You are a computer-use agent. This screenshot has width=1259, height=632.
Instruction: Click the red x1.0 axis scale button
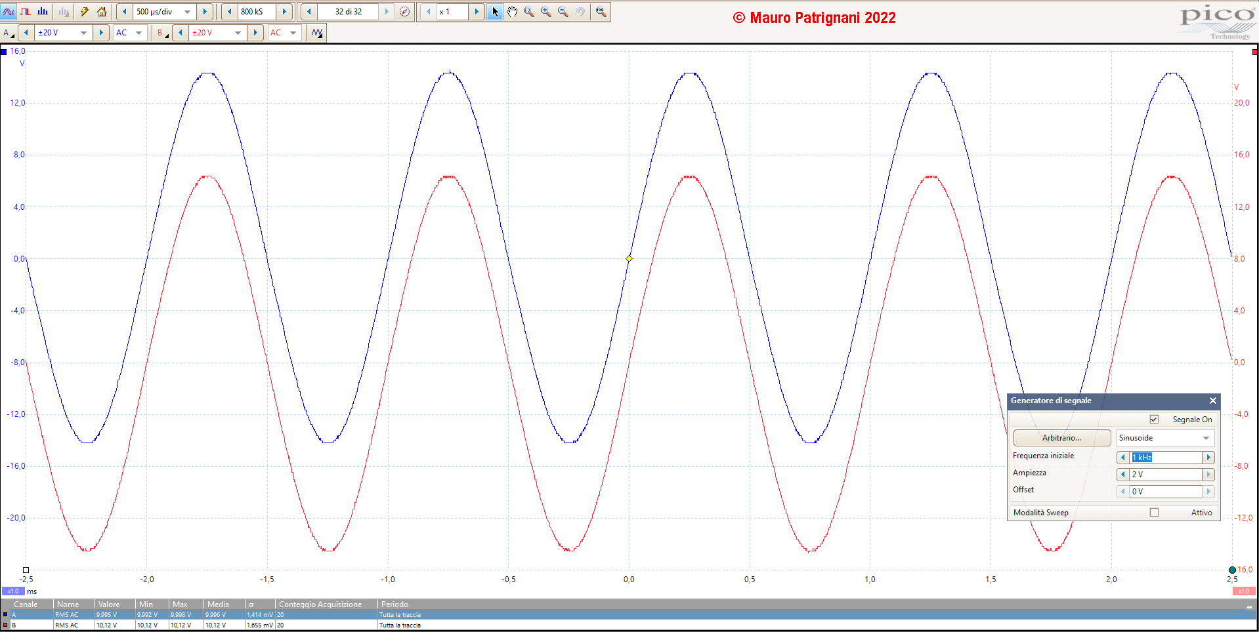click(1244, 591)
